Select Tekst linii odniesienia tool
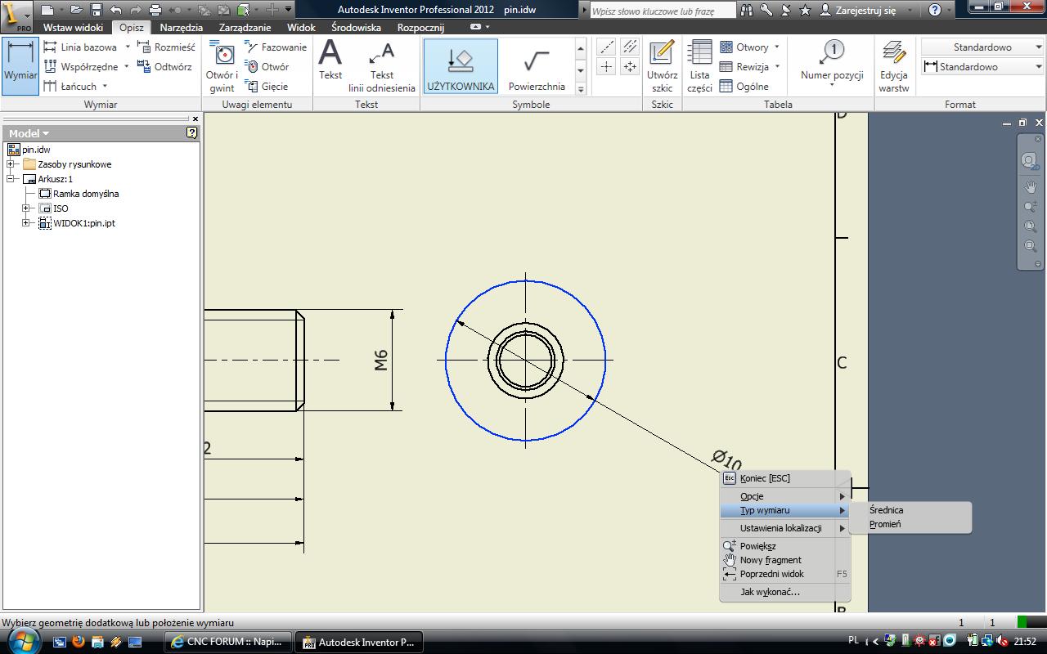Image resolution: width=1047 pixels, height=654 pixels. (x=382, y=67)
